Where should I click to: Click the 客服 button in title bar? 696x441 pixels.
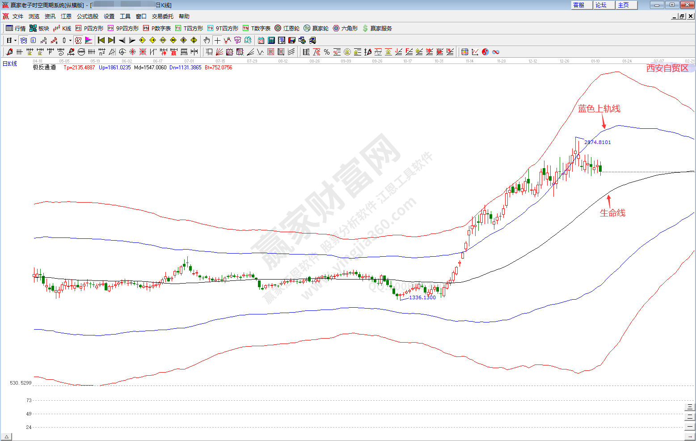coord(579,5)
